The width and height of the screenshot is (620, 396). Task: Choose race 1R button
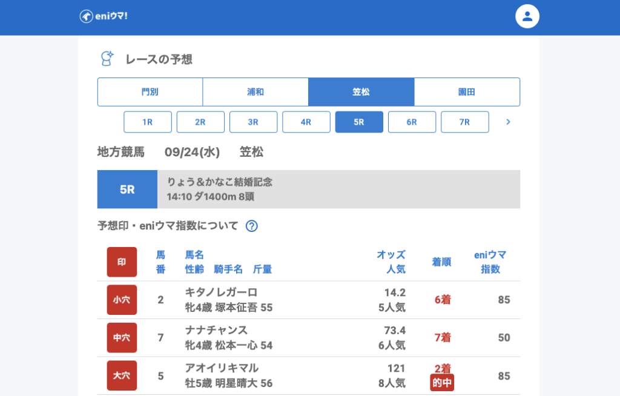148,122
